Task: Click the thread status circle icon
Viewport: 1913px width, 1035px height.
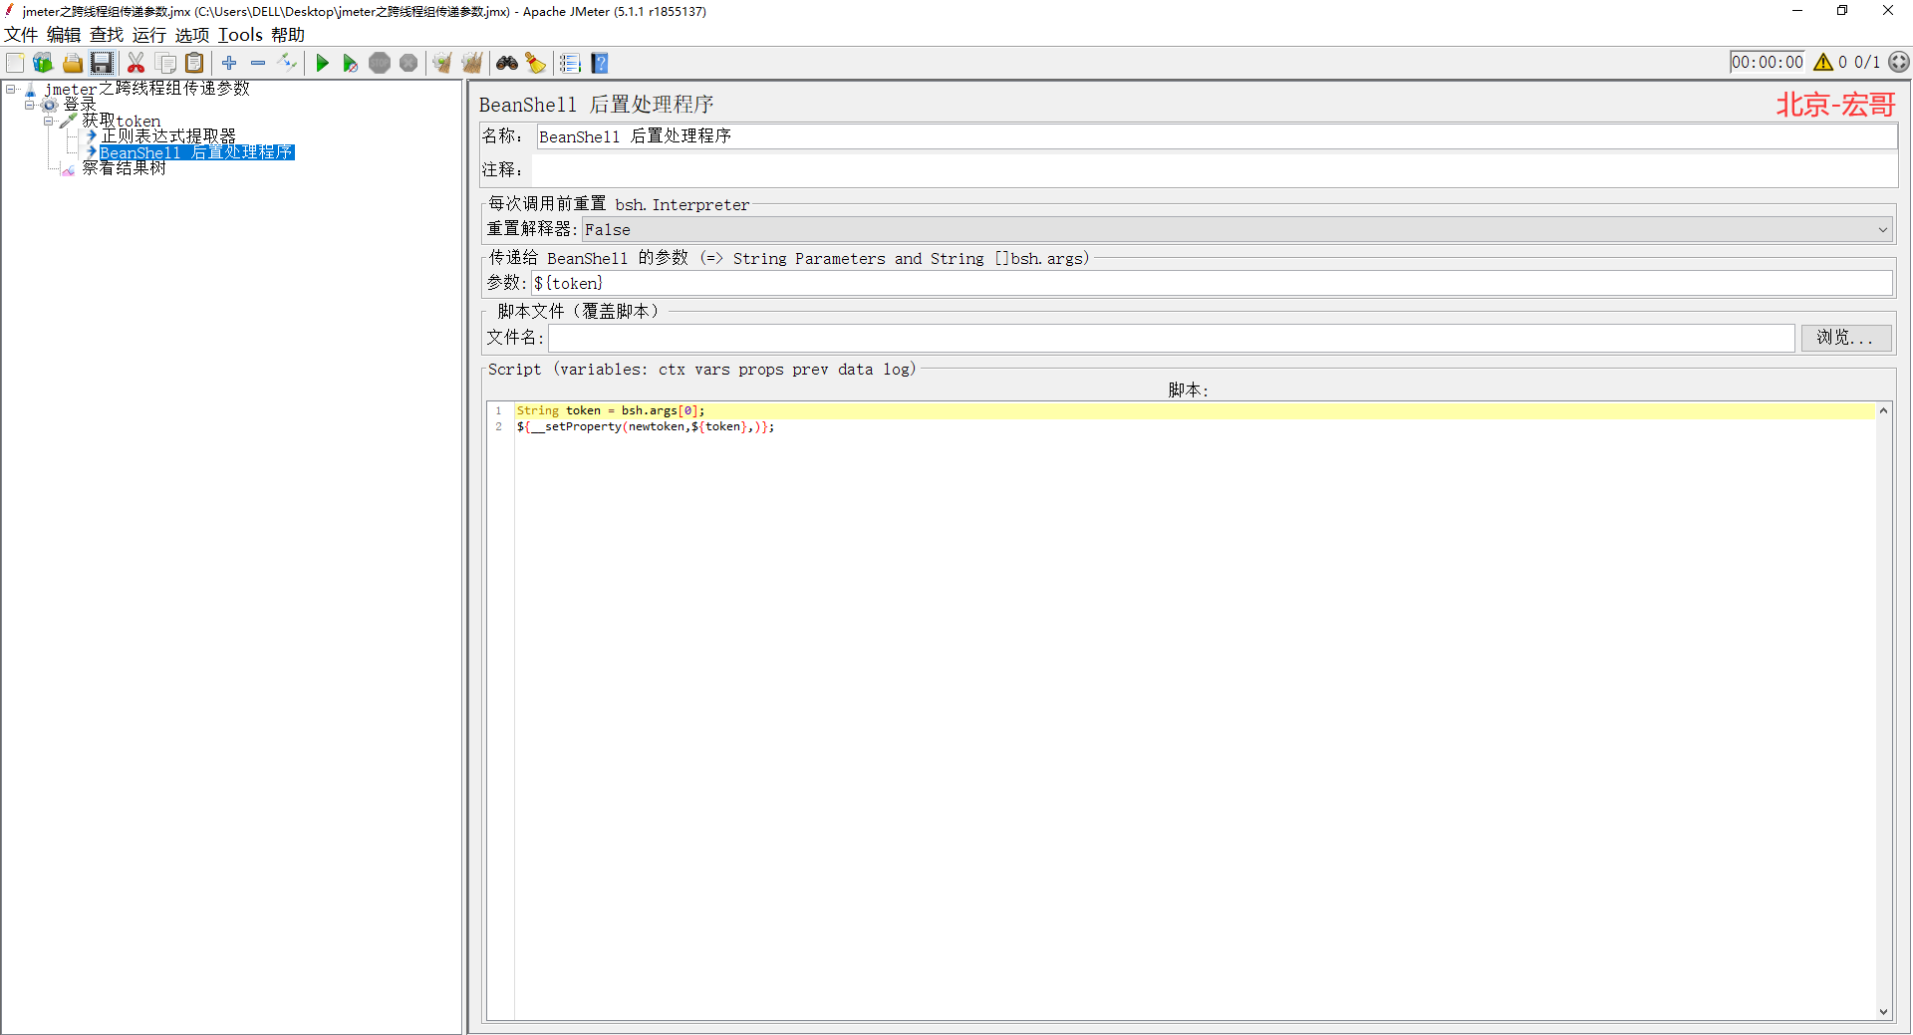Action: [x=1899, y=62]
